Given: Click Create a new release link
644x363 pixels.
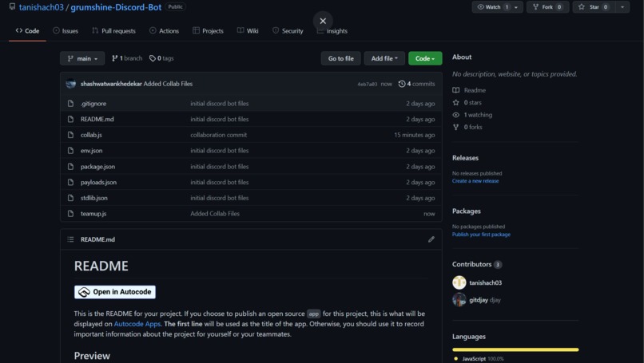Looking at the screenshot, I should [x=475, y=181].
